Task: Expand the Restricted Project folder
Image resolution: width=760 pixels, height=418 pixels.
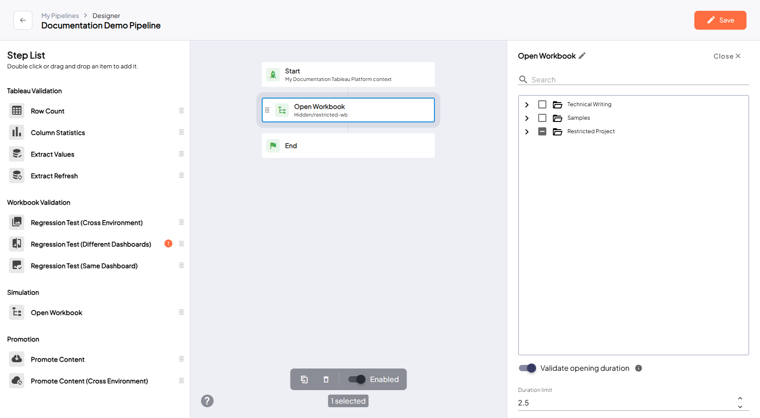Action: point(527,131)
